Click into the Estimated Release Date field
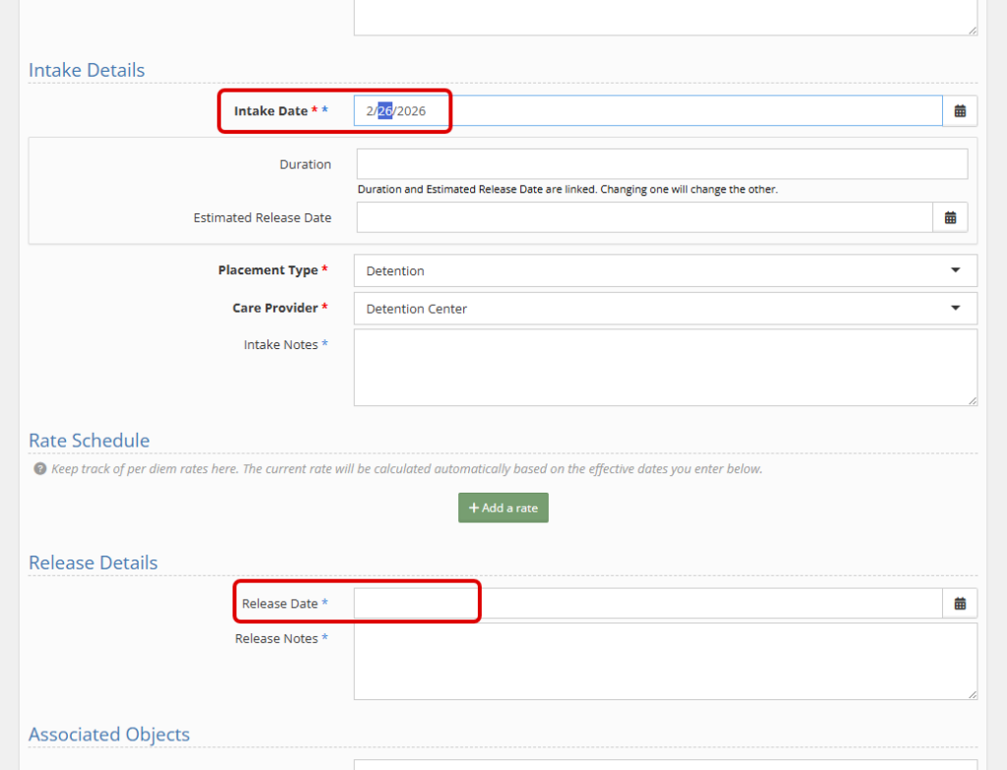Screen dimensions: 1007x770 coord(644,217)
